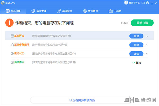Select the 驱动状态 label
Screen dimensions: 159x106
[x=19, y=53]
